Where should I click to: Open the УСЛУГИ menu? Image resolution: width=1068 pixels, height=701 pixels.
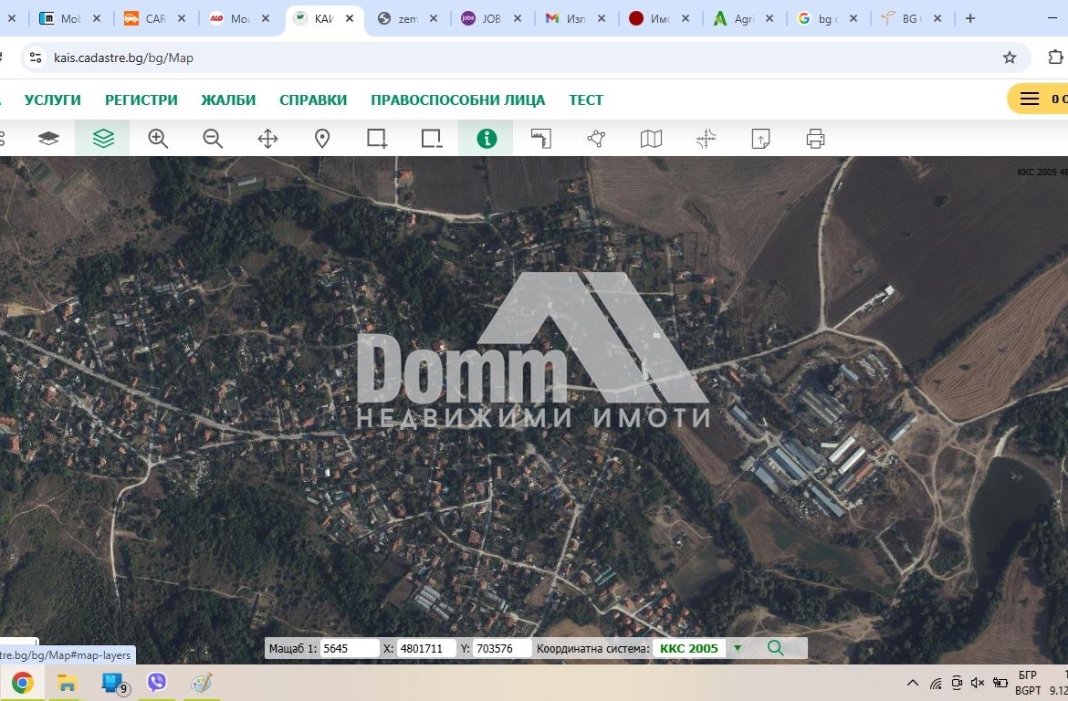click(52, 100)
